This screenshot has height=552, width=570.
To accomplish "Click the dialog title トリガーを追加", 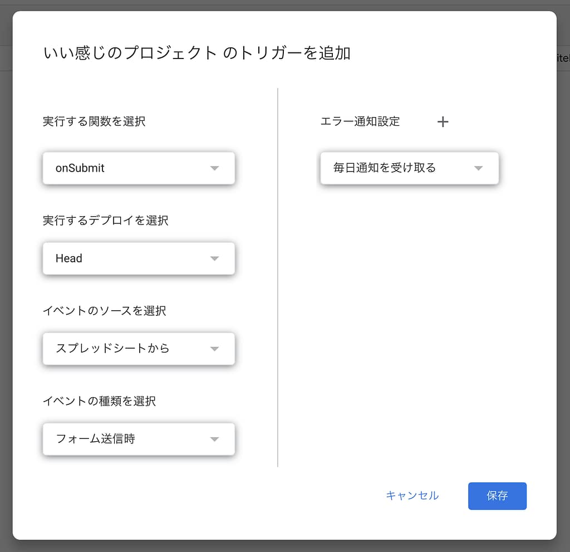I will tap(196, 53).
